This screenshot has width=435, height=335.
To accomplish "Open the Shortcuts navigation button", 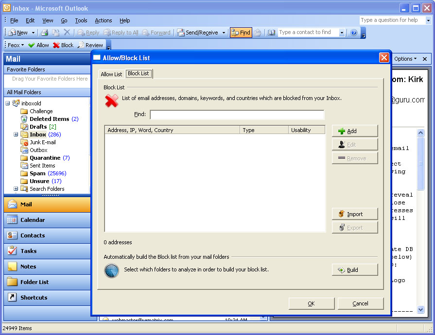I will (x=47, y=298).
